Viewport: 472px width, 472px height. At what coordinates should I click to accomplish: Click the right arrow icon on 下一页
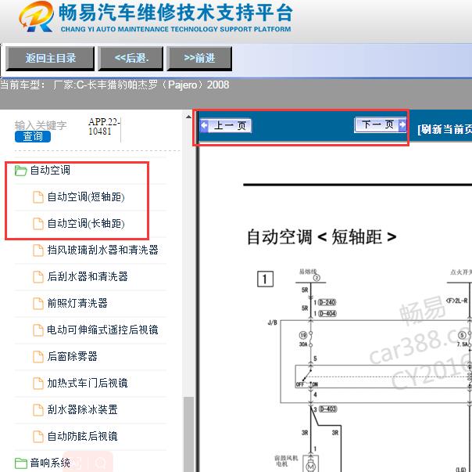pos(402,124)
